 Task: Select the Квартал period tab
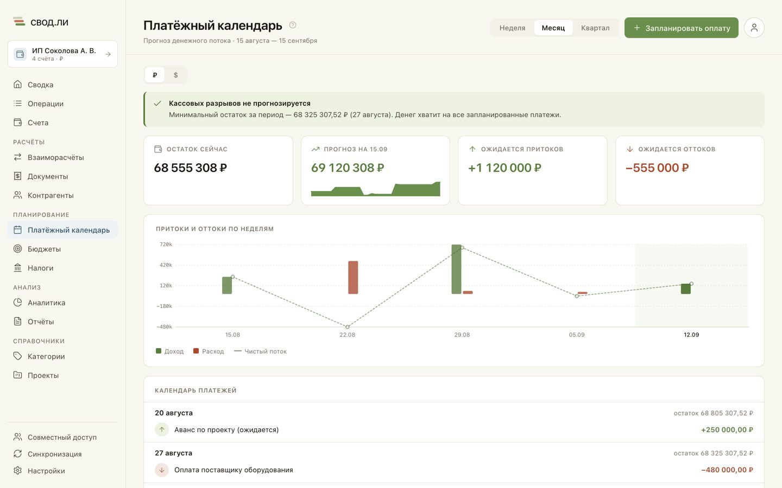click(595, 28)
